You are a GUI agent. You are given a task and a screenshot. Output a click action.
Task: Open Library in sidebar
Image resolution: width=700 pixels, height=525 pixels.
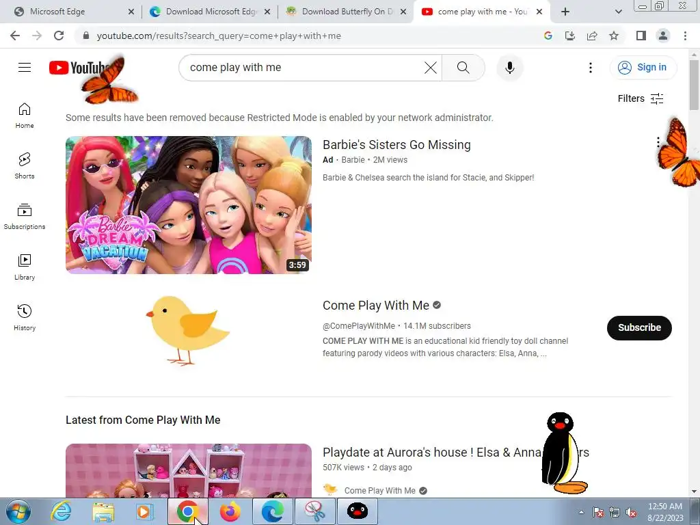(x=25, y=267)
